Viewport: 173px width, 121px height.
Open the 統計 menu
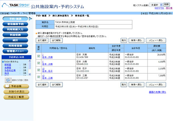pos(15,40)
